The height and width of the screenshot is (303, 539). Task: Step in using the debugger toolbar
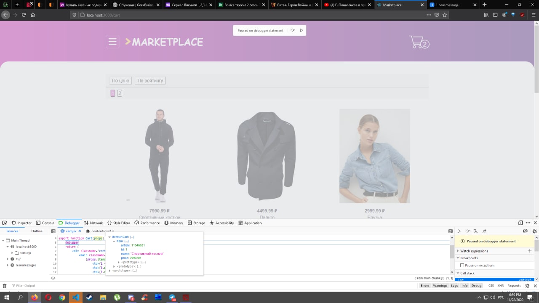pyautogui.click(x=476, y=231)
